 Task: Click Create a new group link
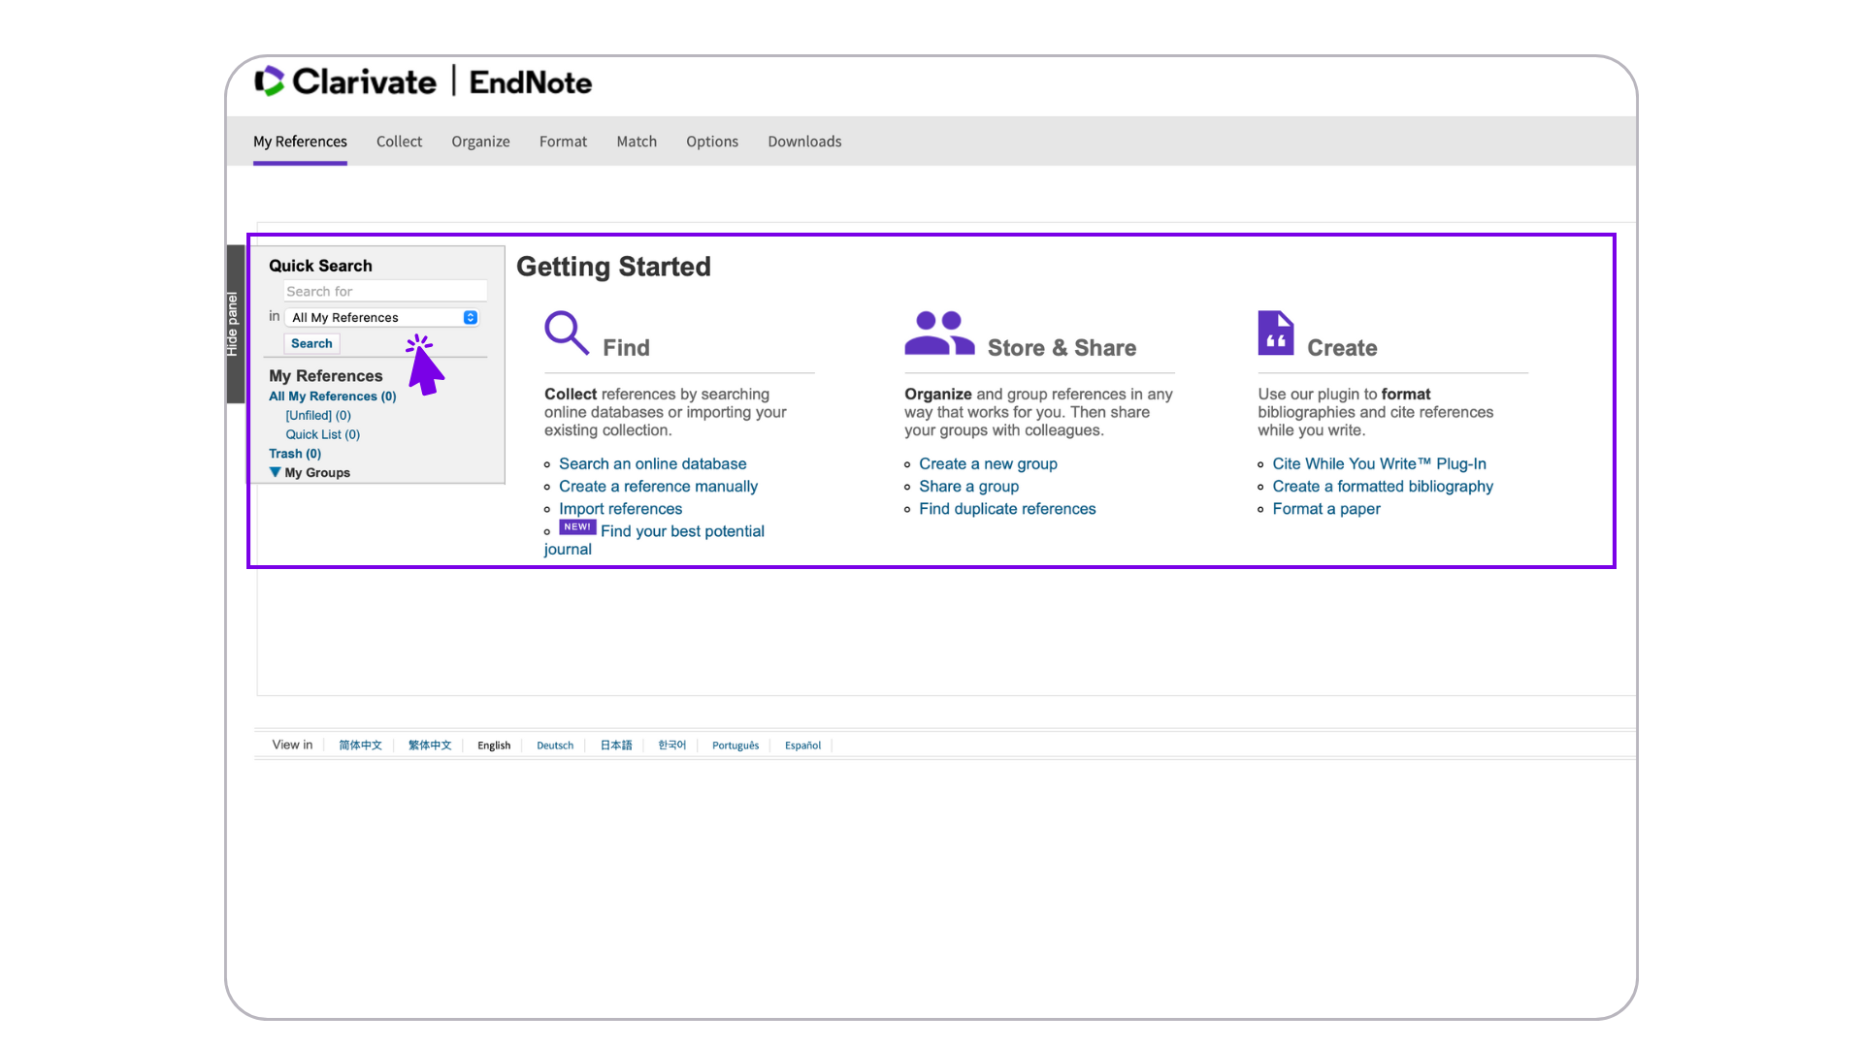click(x=988, y=463)
